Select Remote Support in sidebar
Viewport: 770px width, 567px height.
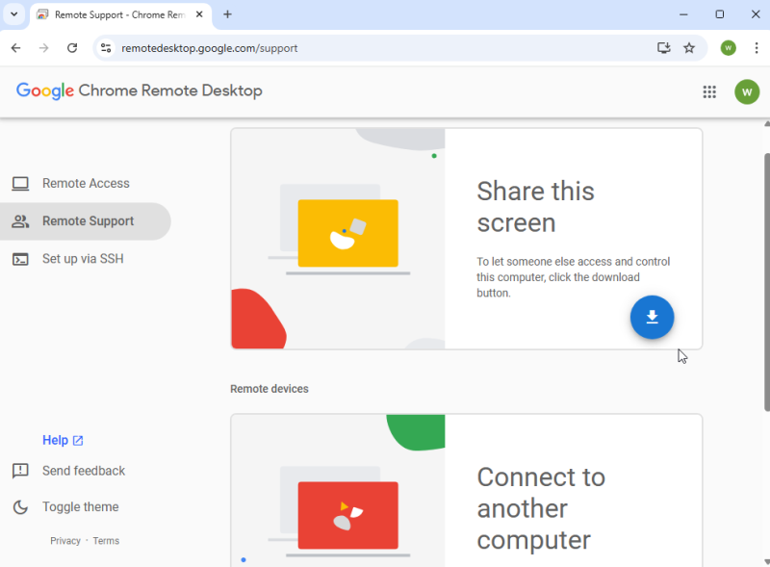click(88, 221)
